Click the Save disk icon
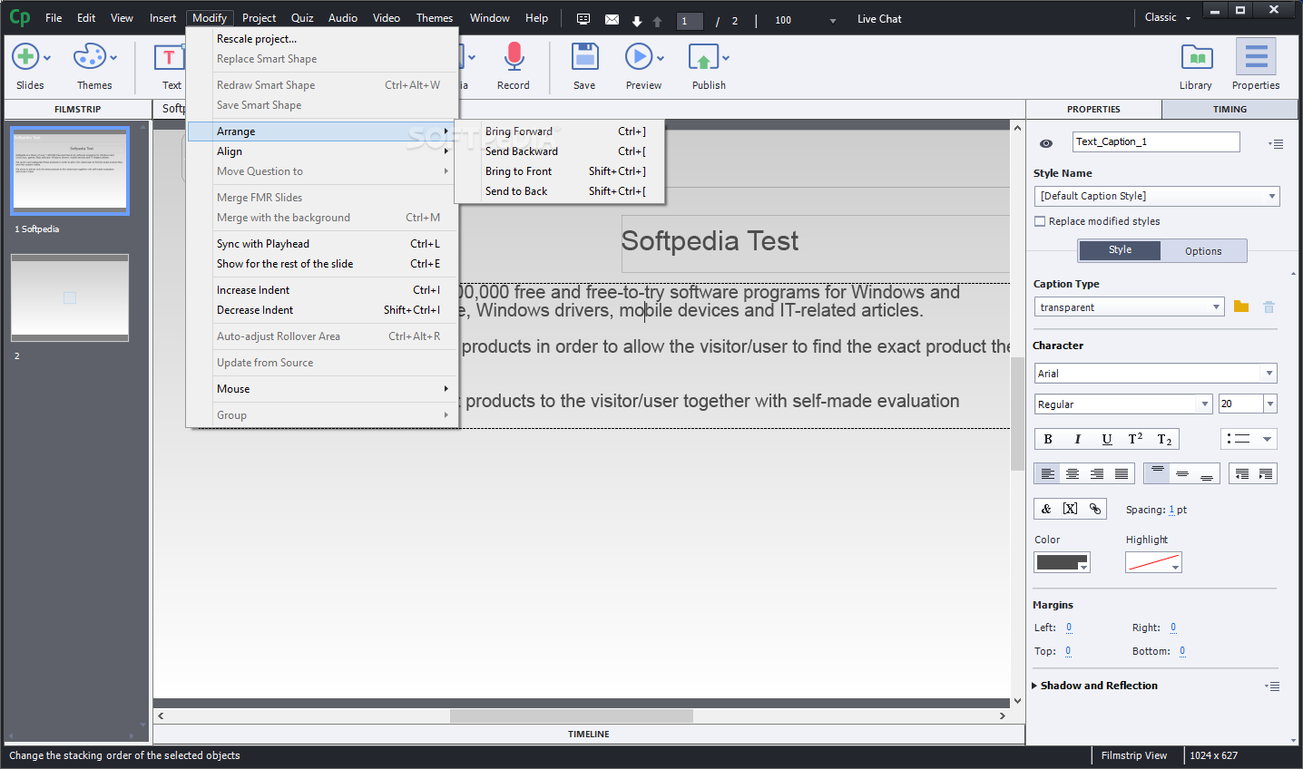1303x769 pixels. coord(585,56)
